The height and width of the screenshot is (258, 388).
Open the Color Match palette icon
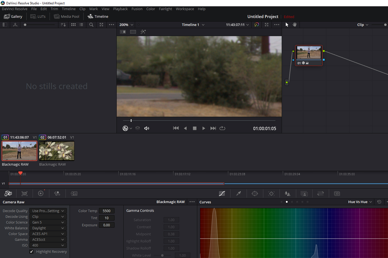(x=24, y=193)
